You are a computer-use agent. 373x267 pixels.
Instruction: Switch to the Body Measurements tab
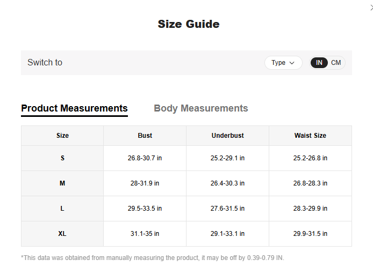click(201, 108)
